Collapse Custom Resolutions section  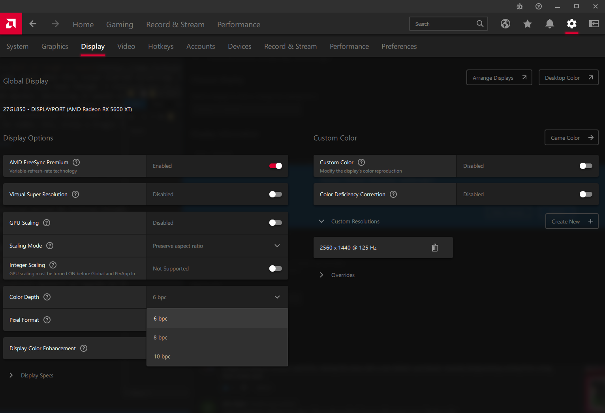point(321,222)
